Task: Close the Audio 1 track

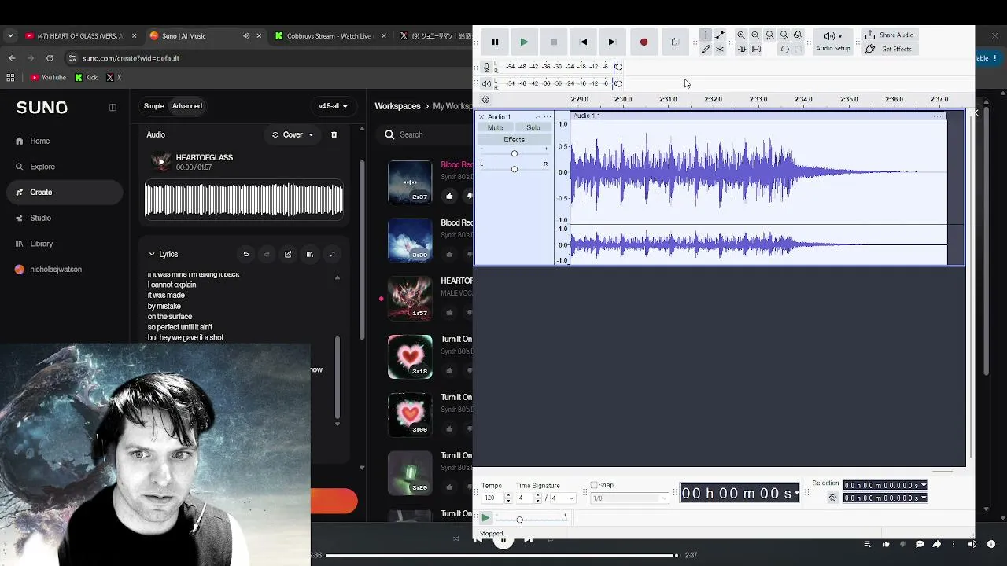Action: (481, 117)
